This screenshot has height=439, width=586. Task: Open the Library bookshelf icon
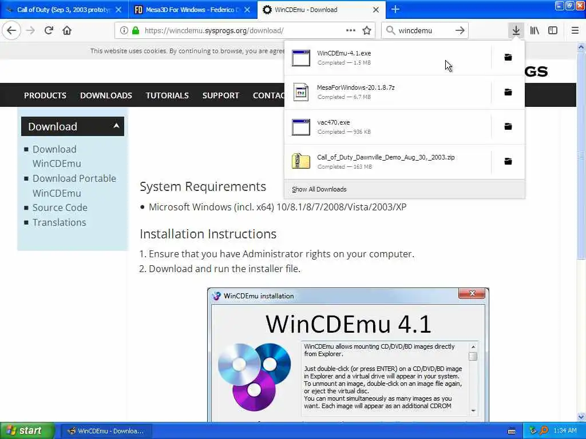[x=534, y=30]
